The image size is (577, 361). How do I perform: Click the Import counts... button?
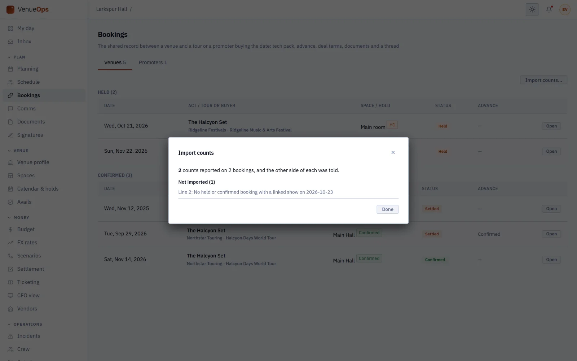pos(543,80)
